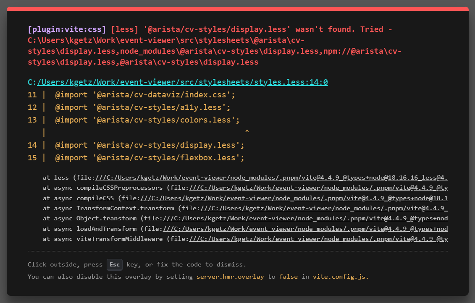Click the vite.config.js filename mention
The image size is (475, 303).
tap(339, 276)
